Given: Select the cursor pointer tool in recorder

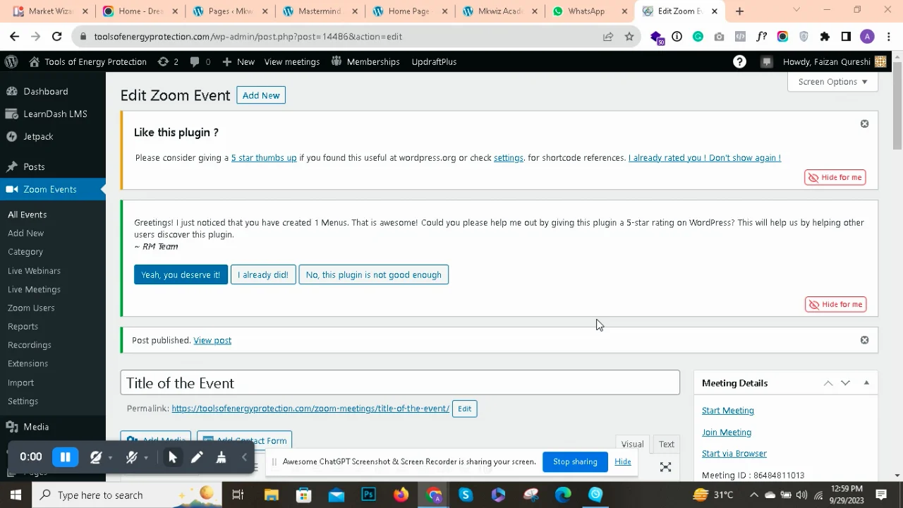Looking at the screenshot, I should click(172, 457).
